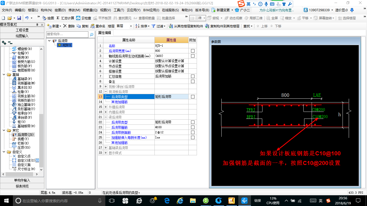
Task: Toggle 备注 附加 checkbox
Action: pyautogui.click(x=193, y=81)
